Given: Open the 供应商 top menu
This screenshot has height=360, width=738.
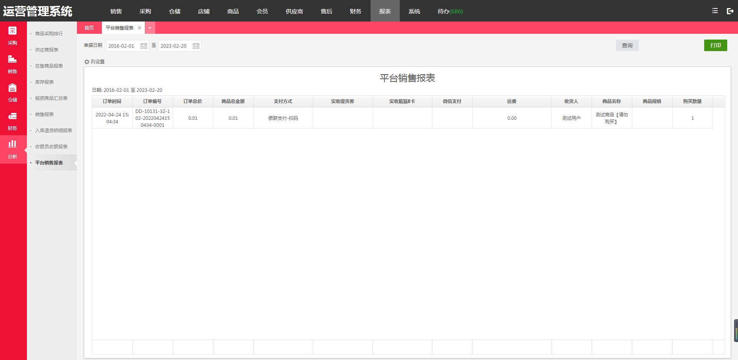Looking at the screenshot, I should tap(294, 11).
